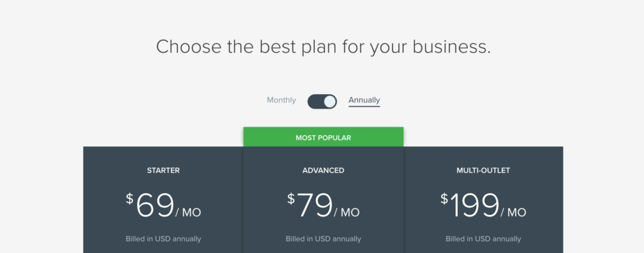Select the Monthly billing label

point(281,100)
